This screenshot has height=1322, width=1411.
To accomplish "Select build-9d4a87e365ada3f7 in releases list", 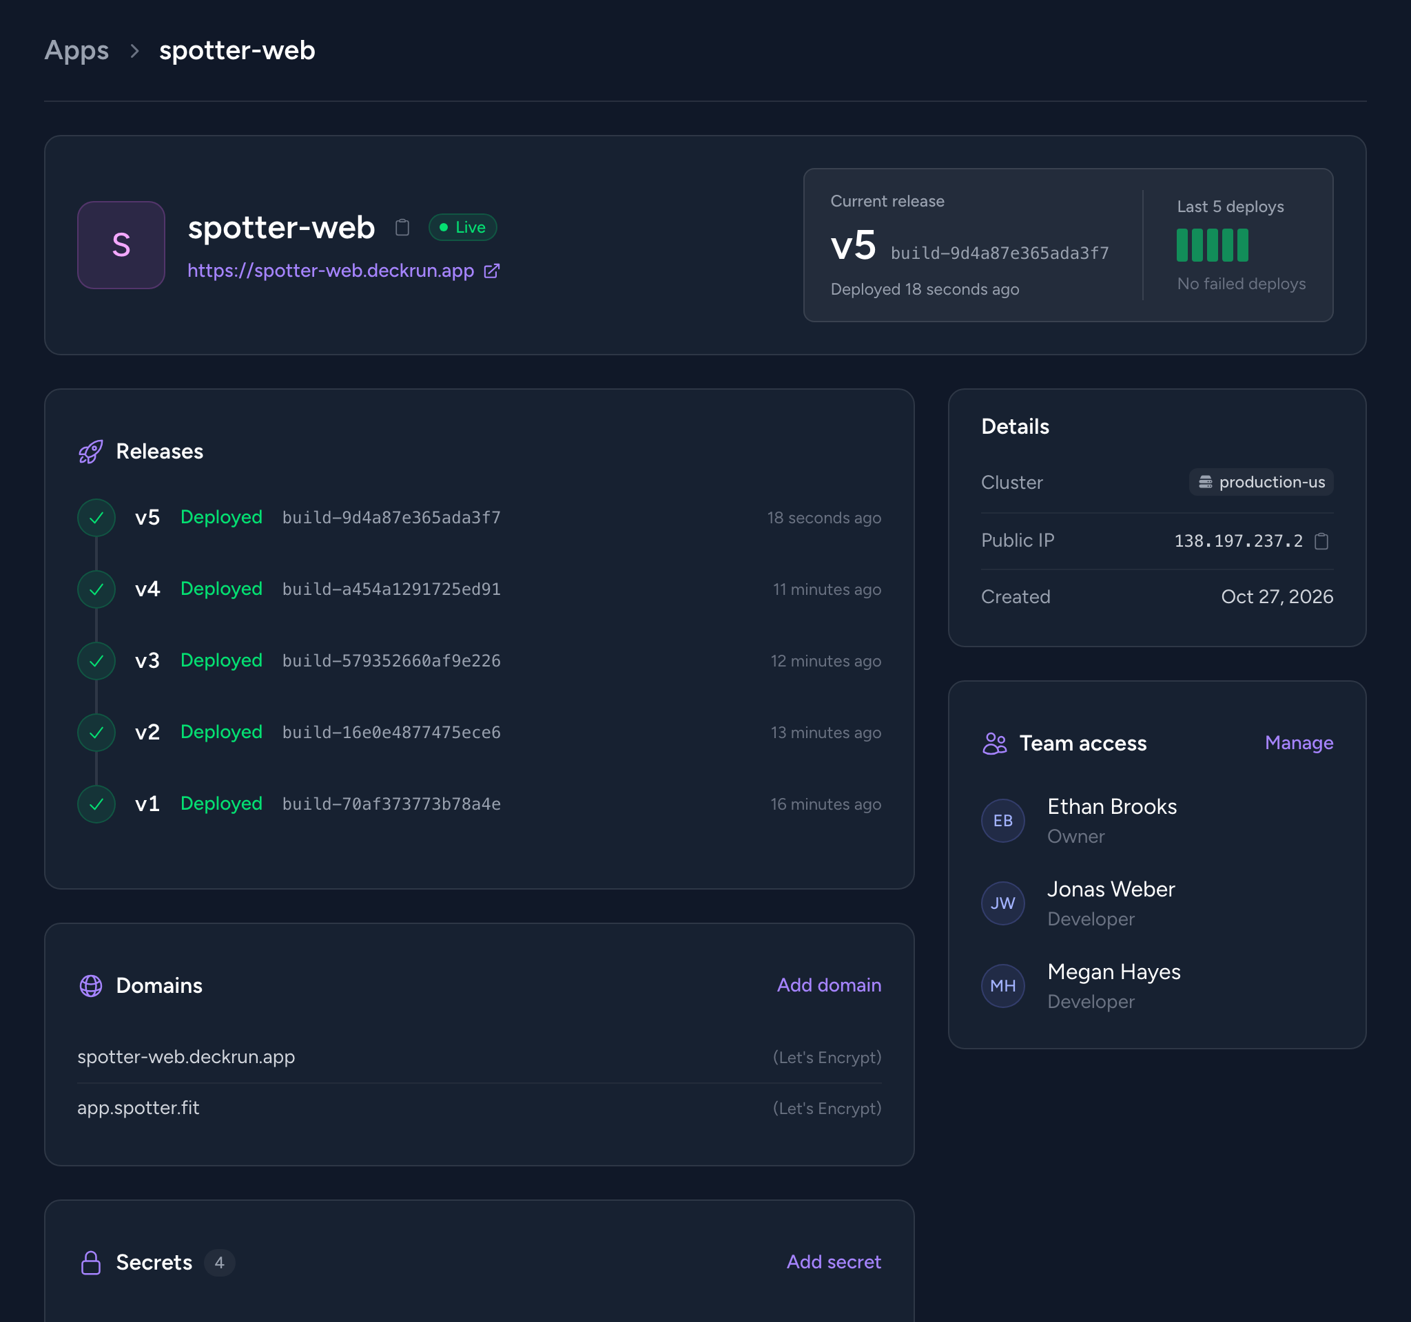I will pos(392,518).
